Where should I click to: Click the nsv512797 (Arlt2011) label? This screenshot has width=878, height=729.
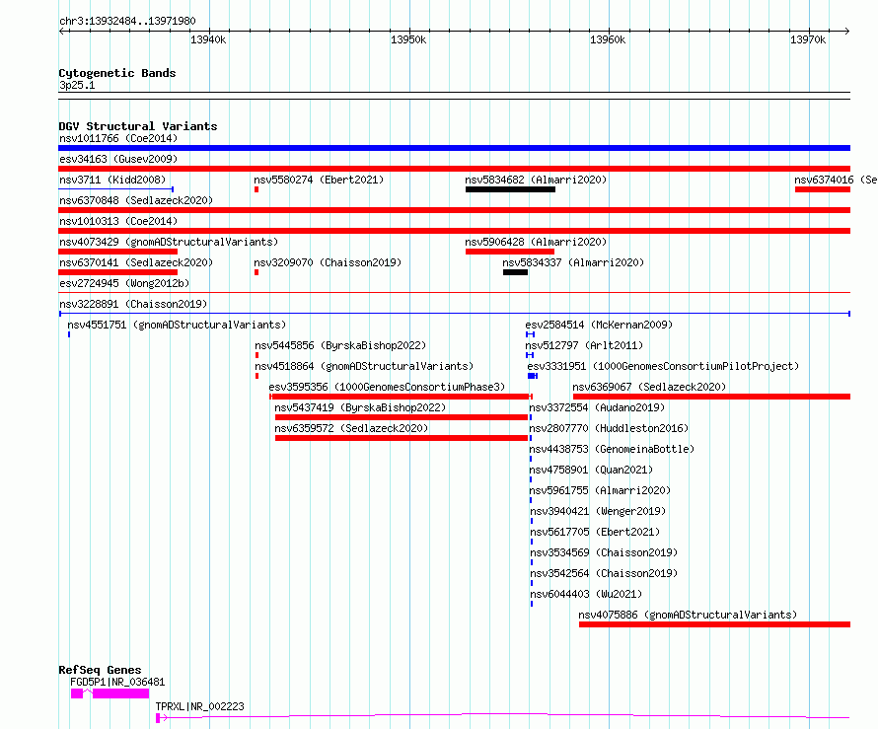tap(584, 345)
